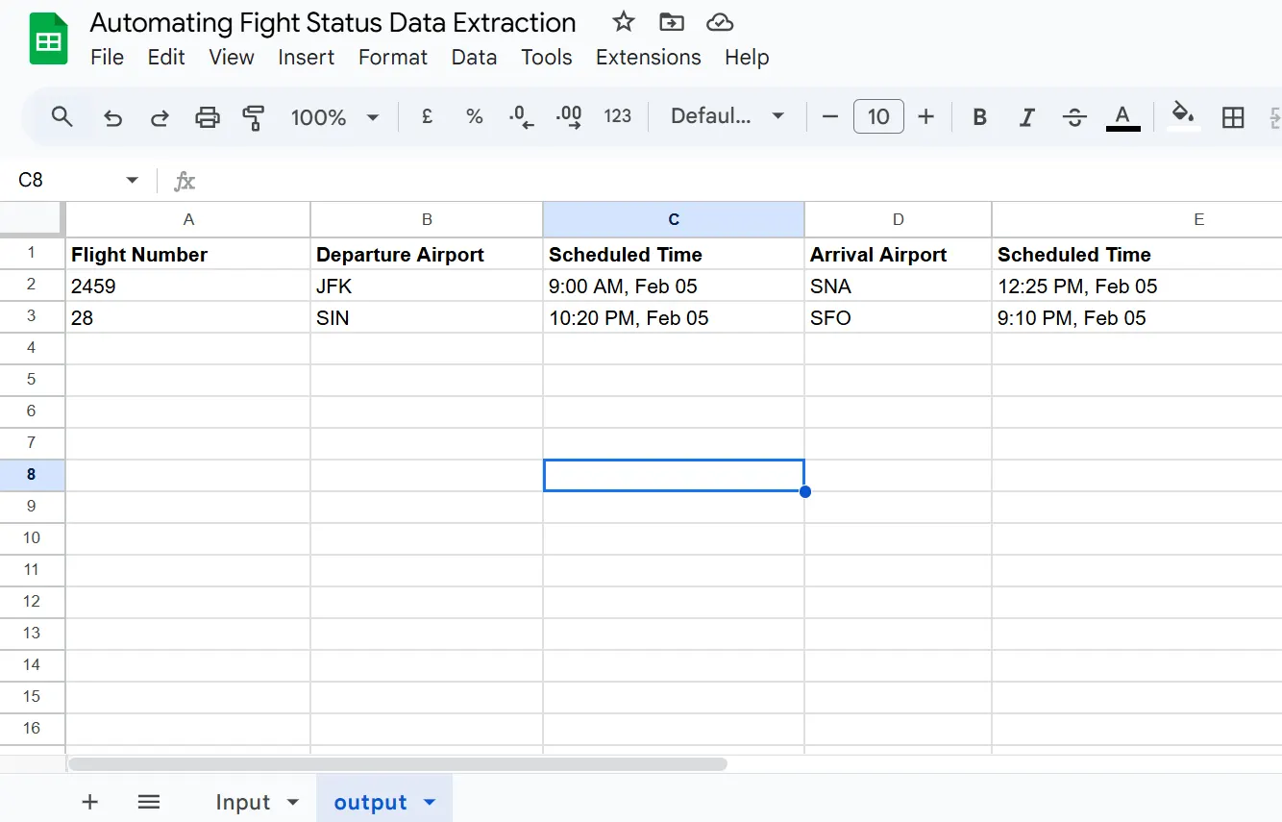
Task: Open the borders tool
Action: click(1233, 117)
